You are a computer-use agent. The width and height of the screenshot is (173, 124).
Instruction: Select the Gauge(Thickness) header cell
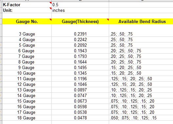click(x=80, y=21)
